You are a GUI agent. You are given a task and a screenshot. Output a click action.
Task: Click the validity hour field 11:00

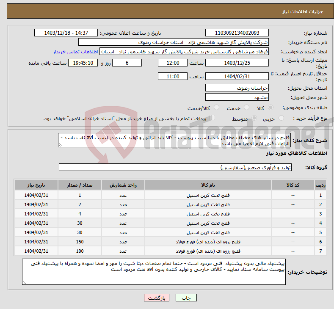pos(173,76)
